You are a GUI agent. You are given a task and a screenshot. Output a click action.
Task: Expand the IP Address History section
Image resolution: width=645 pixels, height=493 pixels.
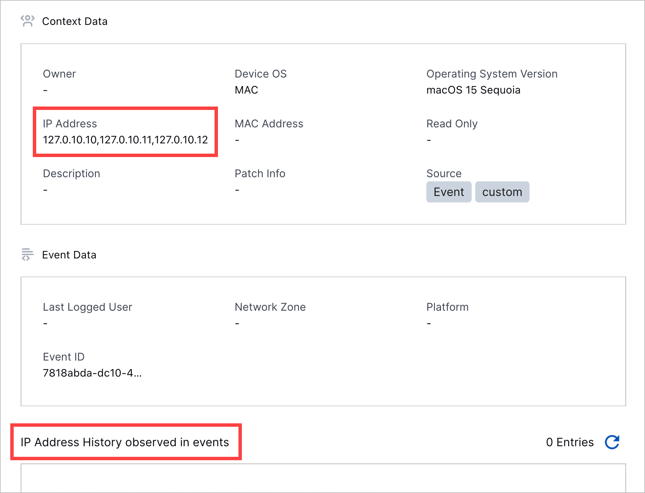(x=125, y=441)
